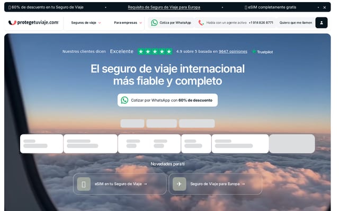
Task: Click the Trustpilot green stars rating
Action: pyautogui.click(x=155, y=52)
